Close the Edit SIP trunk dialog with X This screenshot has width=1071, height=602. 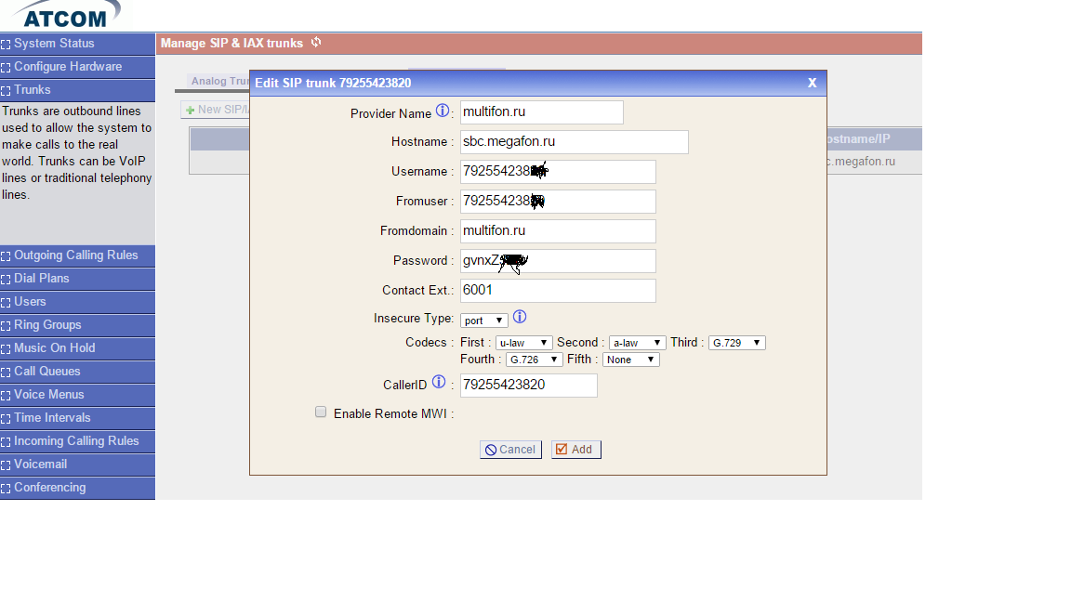tap(812, 83)
